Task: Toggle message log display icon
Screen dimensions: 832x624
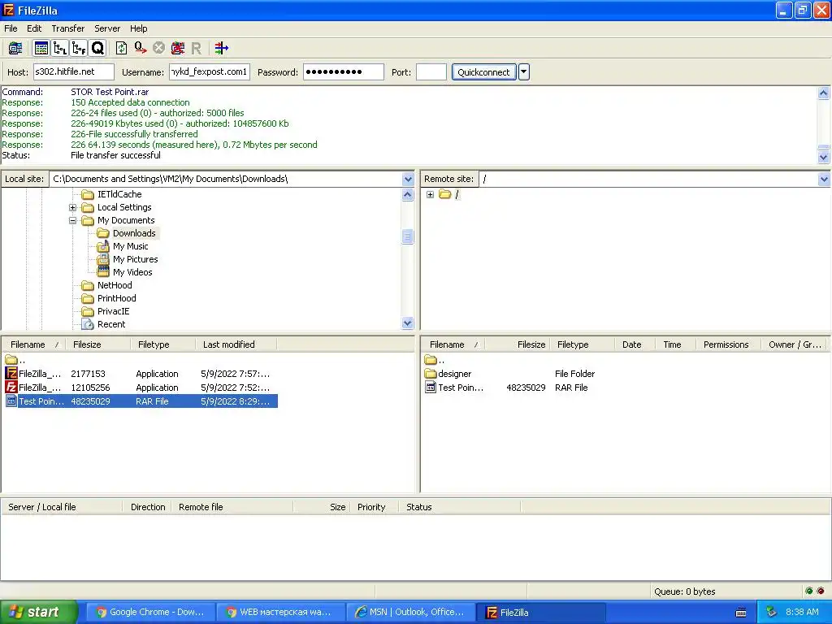Action: point(41,48)
